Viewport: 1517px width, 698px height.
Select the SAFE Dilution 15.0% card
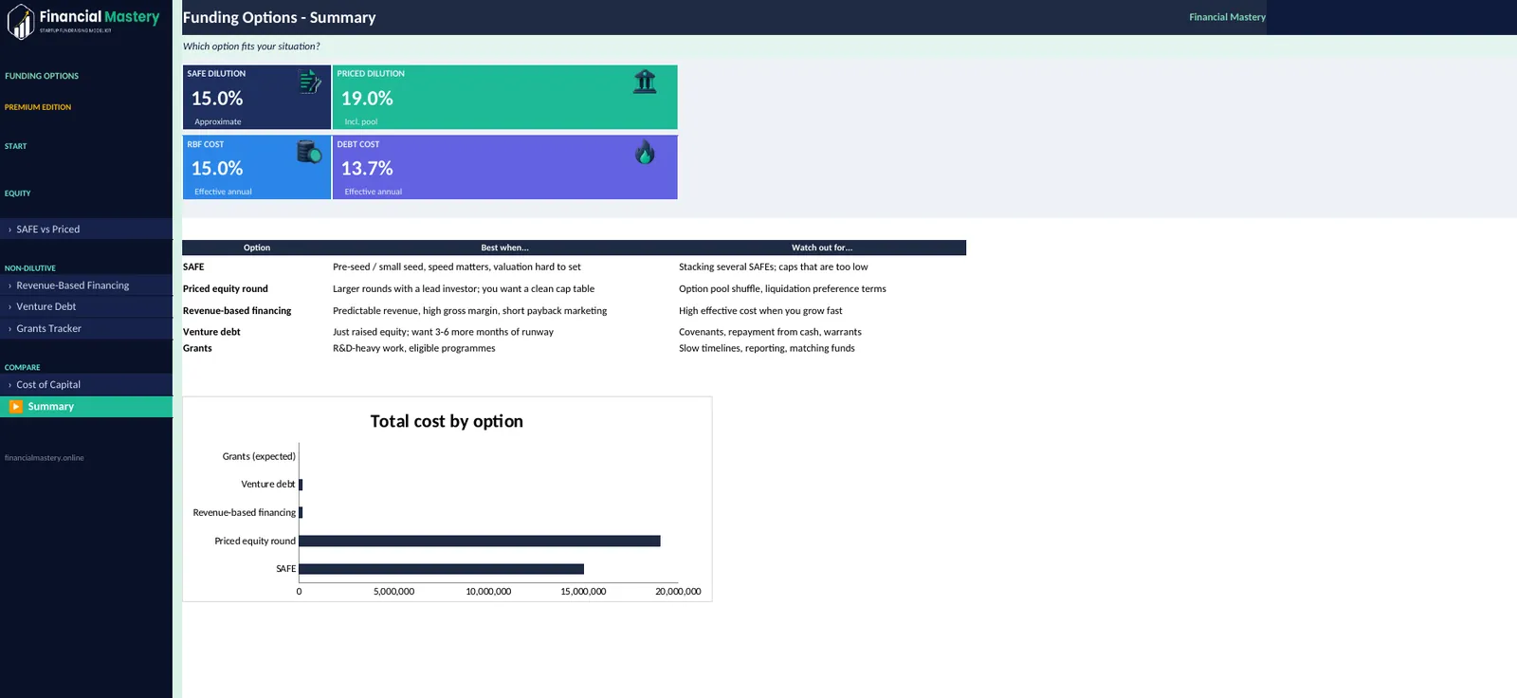[x=257, y=97]
